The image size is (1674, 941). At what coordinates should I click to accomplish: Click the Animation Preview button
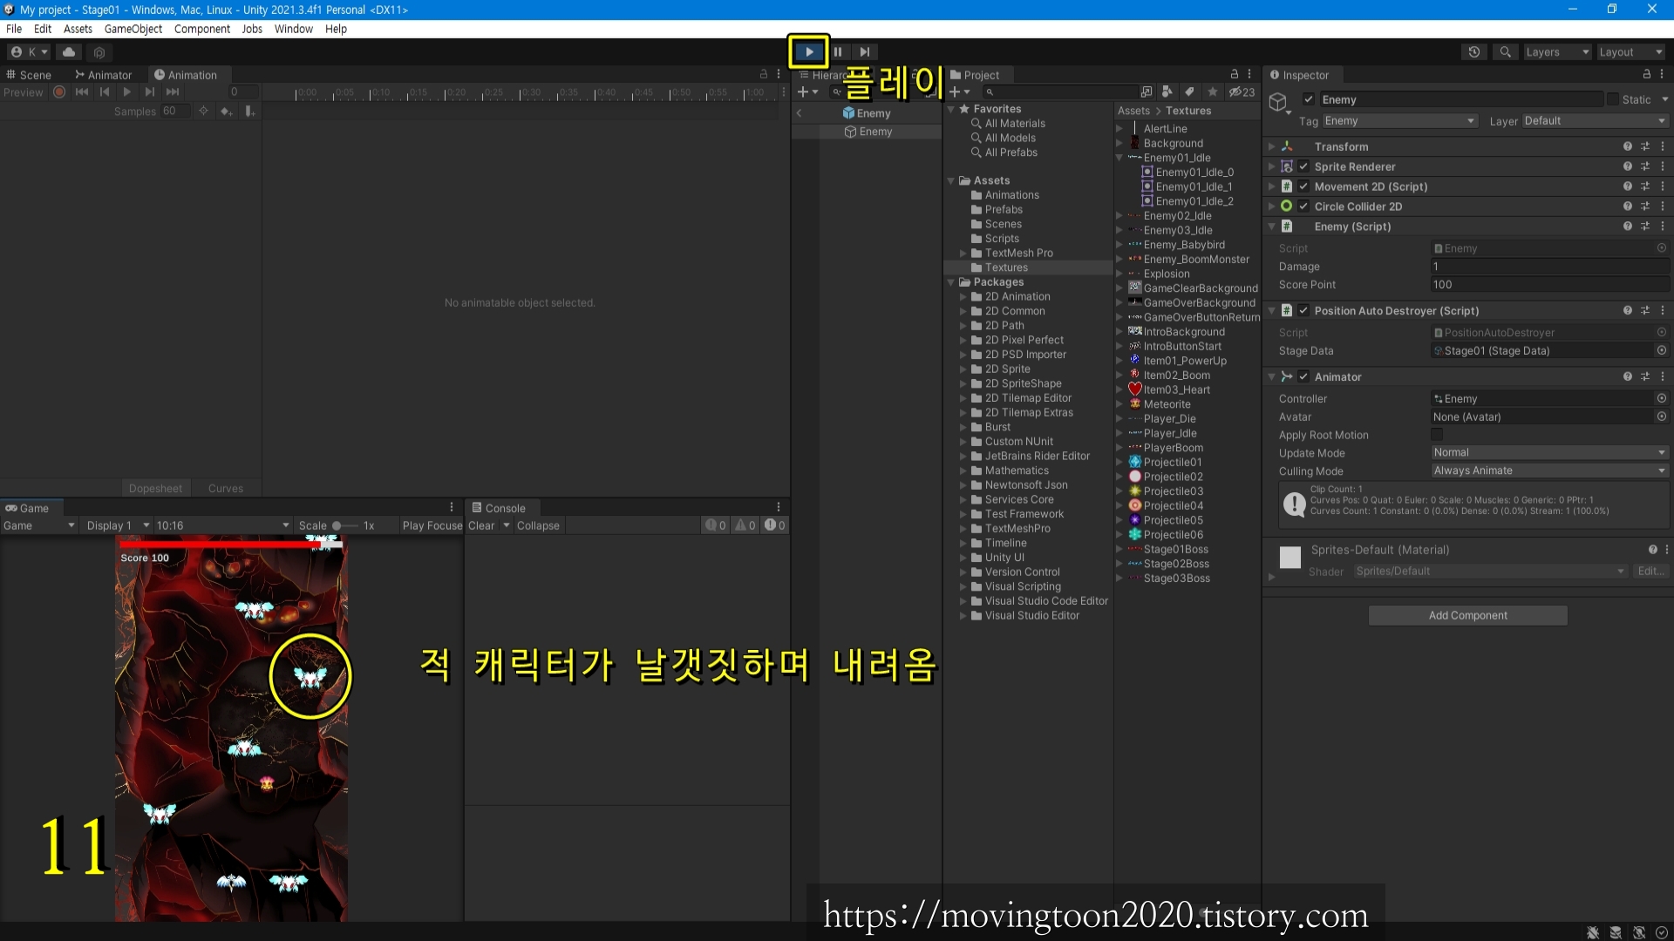coord(24,92)
